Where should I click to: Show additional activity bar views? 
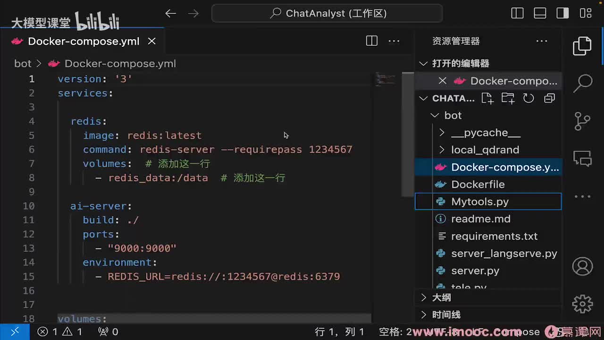[x=582, y=196]
